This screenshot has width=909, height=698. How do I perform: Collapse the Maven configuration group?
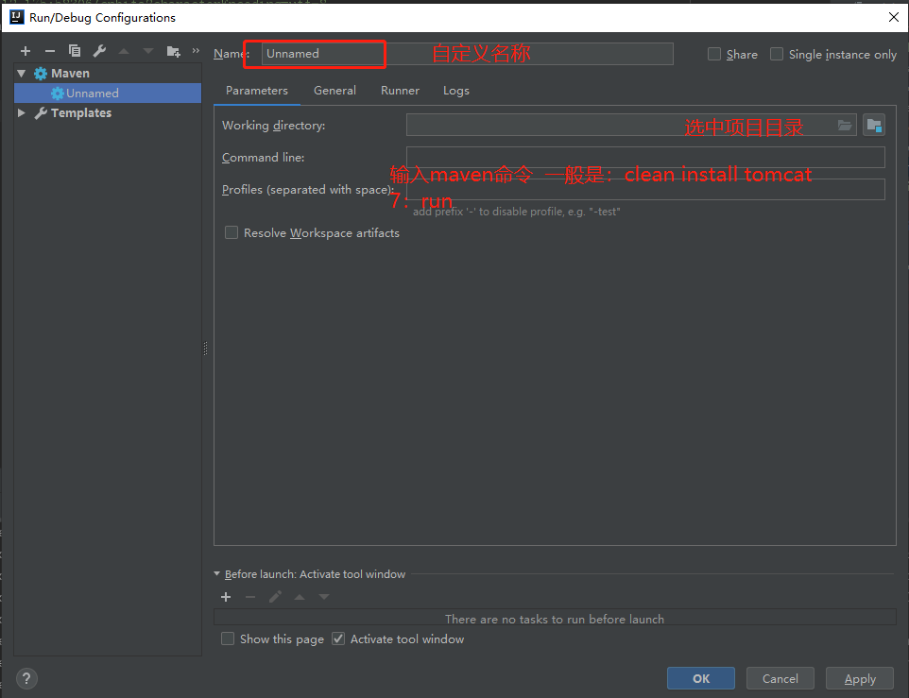(x=21, y=73)
